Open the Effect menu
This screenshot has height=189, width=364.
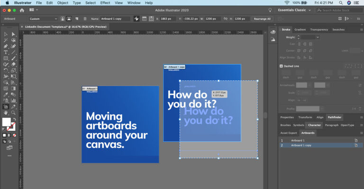pyautogui.click(x=105, y=3)
